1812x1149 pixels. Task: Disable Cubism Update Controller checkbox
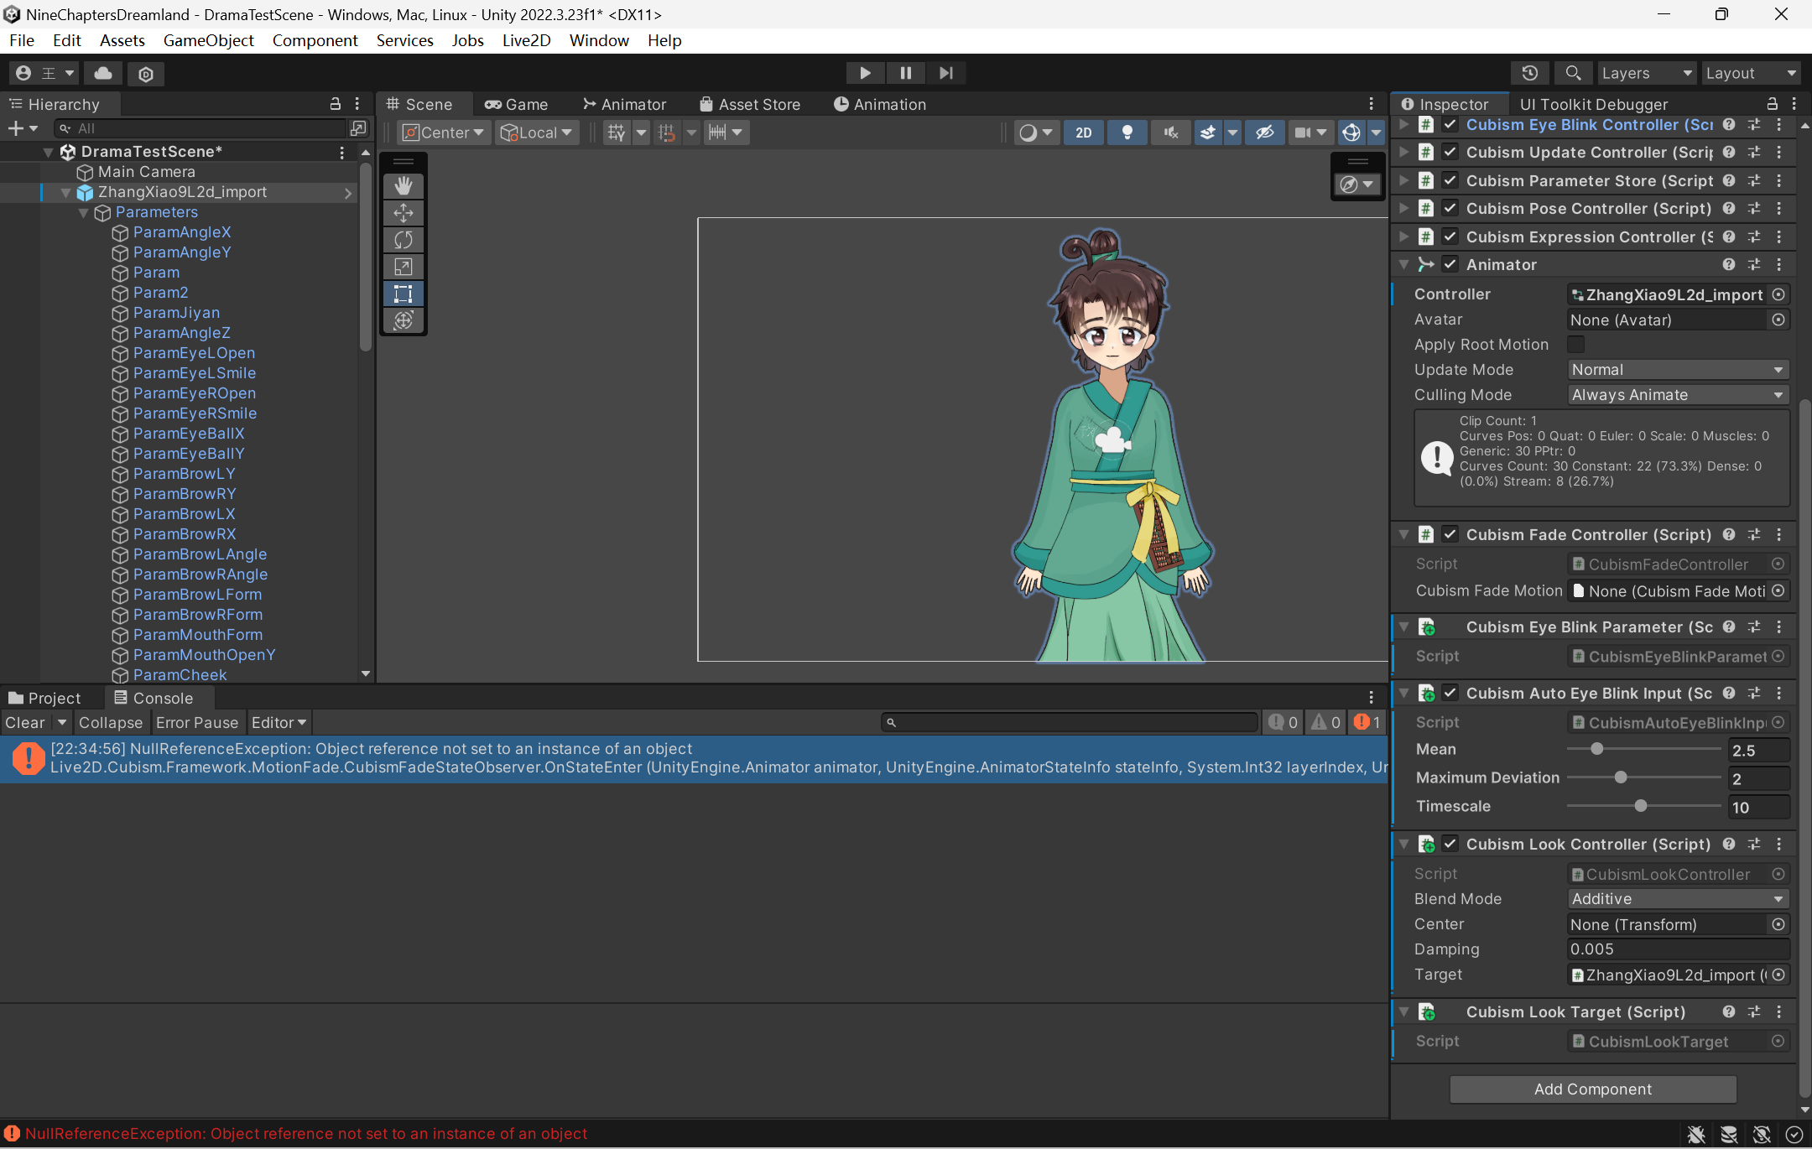tap(1450, 153)
